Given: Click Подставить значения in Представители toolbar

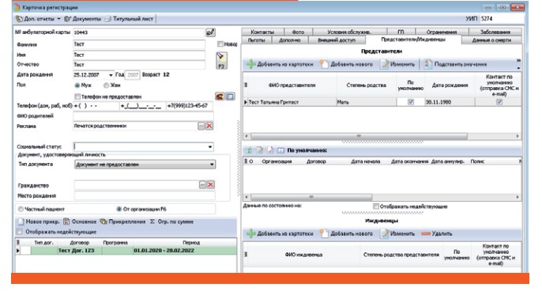Looking at the screenshot, I should (x=456, y=64).
